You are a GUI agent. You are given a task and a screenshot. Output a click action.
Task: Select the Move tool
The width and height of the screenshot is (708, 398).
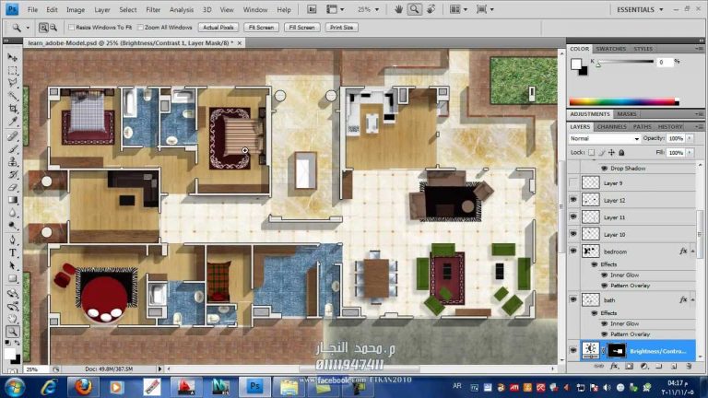click(x=13, y=56)
